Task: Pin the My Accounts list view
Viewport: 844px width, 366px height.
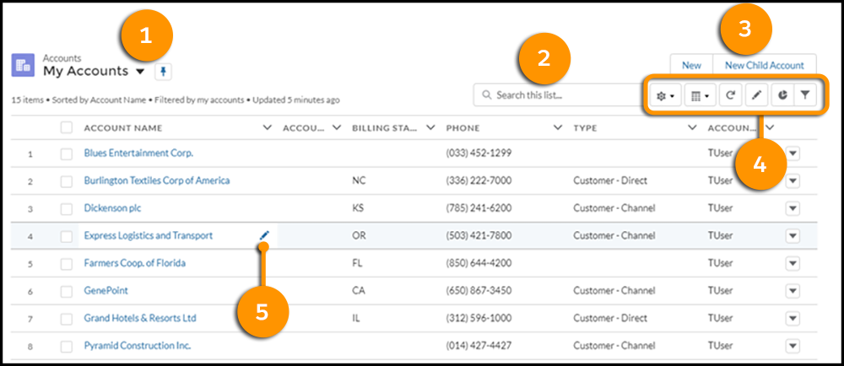Action: point(163,73)
